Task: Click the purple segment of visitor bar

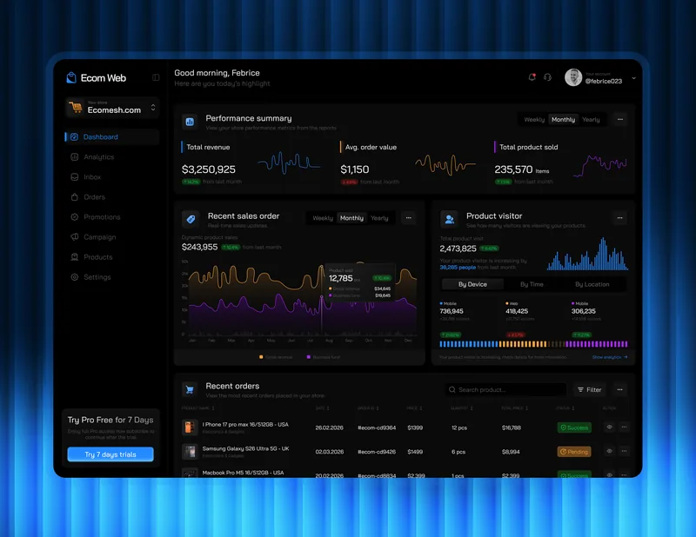Action: 597,344
